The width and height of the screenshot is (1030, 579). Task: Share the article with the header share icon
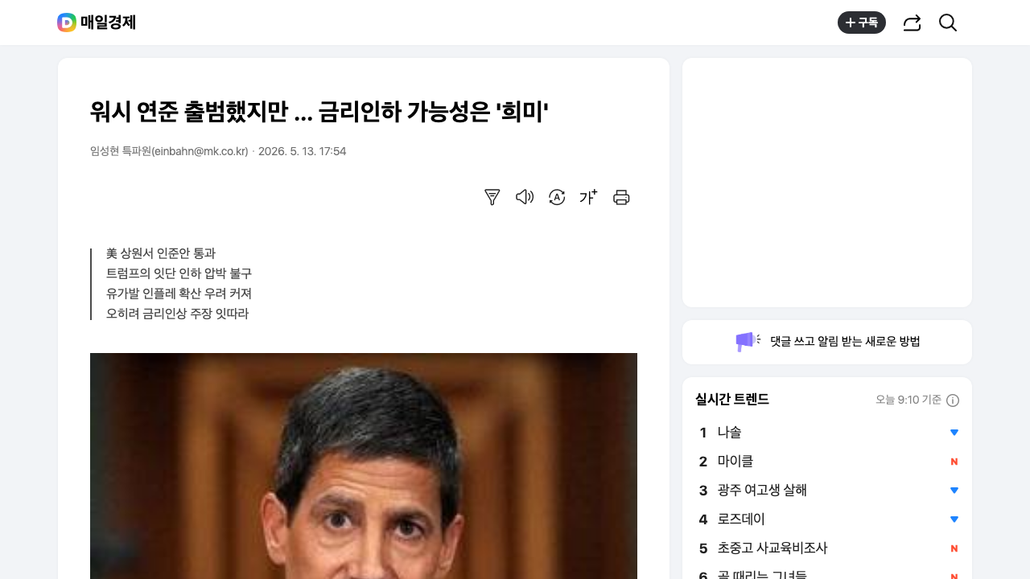912,23
